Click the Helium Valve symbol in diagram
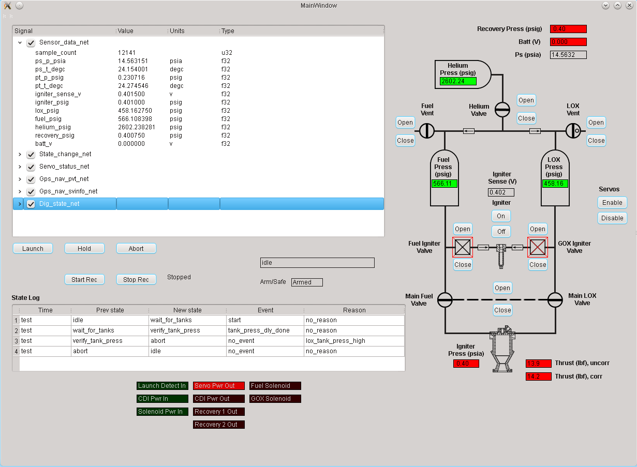This screenshot has height=467, width=637. coord(502,110)
